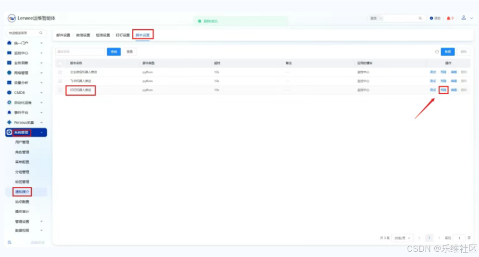
Task: Click the user avatar icon
Action: coord(464,18)
